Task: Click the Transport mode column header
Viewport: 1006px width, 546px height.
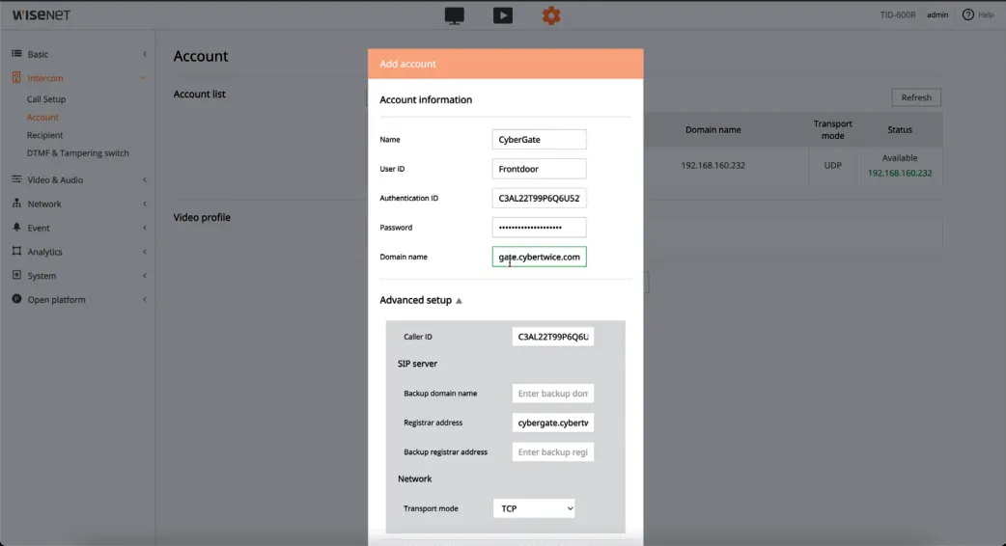Action: (x=833, y=129)
